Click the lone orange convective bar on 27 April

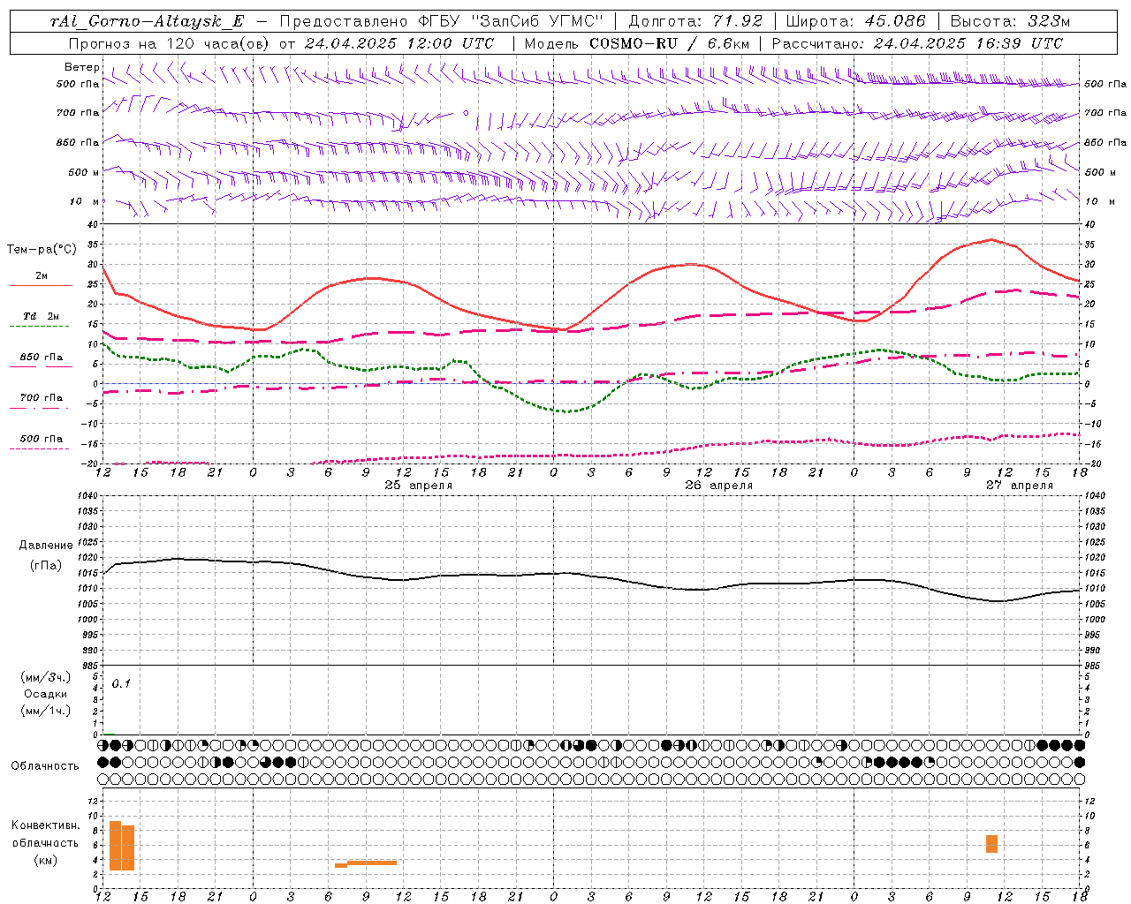coord(991,844)
